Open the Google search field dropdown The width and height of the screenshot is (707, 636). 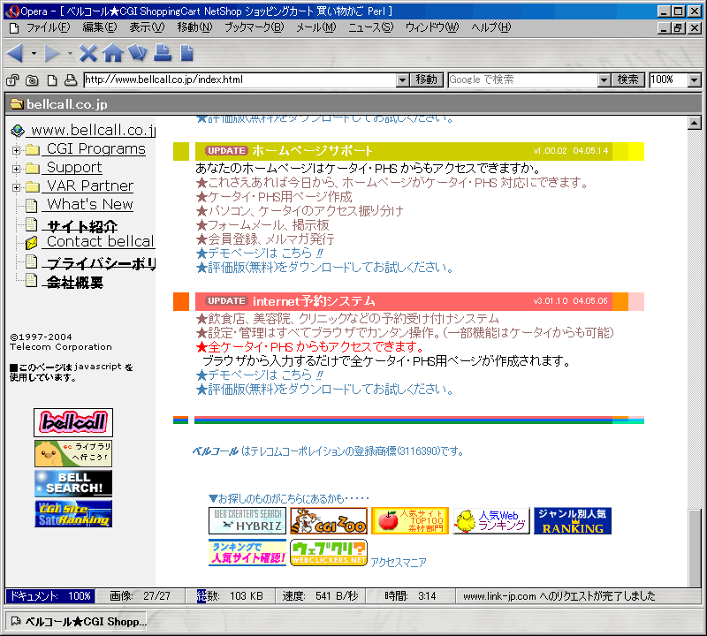point(604,80)
